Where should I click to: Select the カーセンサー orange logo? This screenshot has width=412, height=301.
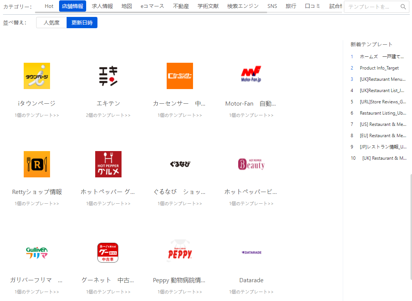180,76
